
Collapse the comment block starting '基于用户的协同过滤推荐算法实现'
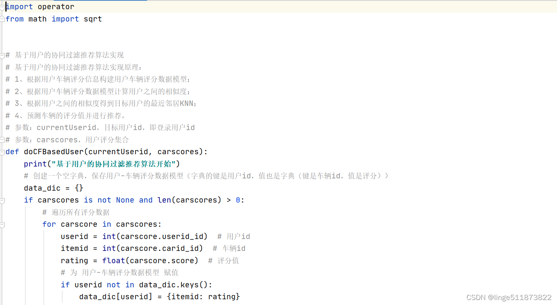click(x=2, y=55)
